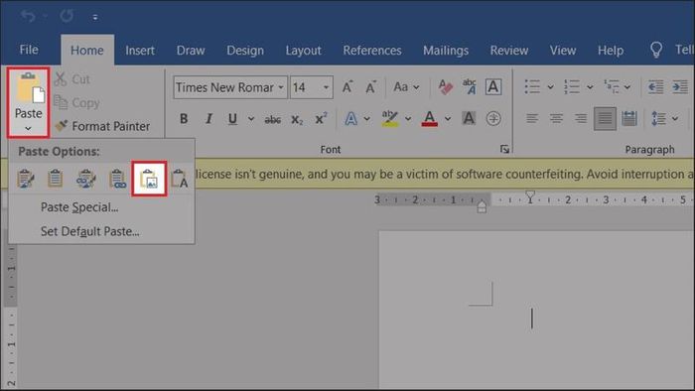Activate Format Painter
The image size is (695, 391).
(102, 126)
